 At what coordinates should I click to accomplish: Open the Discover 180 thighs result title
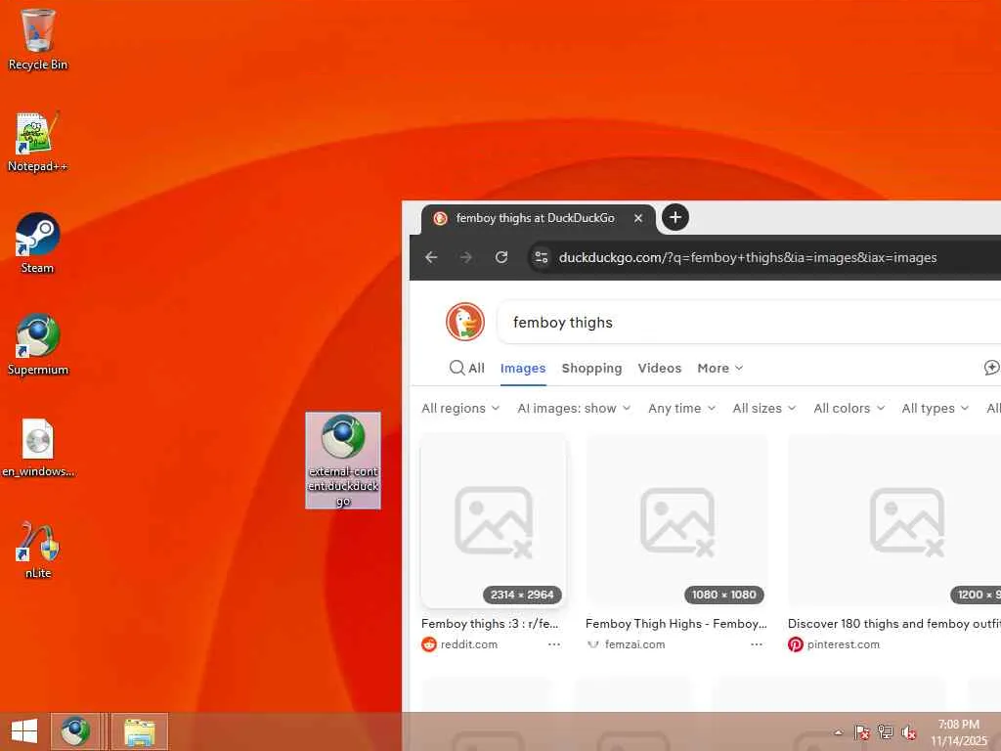point(893,623)
